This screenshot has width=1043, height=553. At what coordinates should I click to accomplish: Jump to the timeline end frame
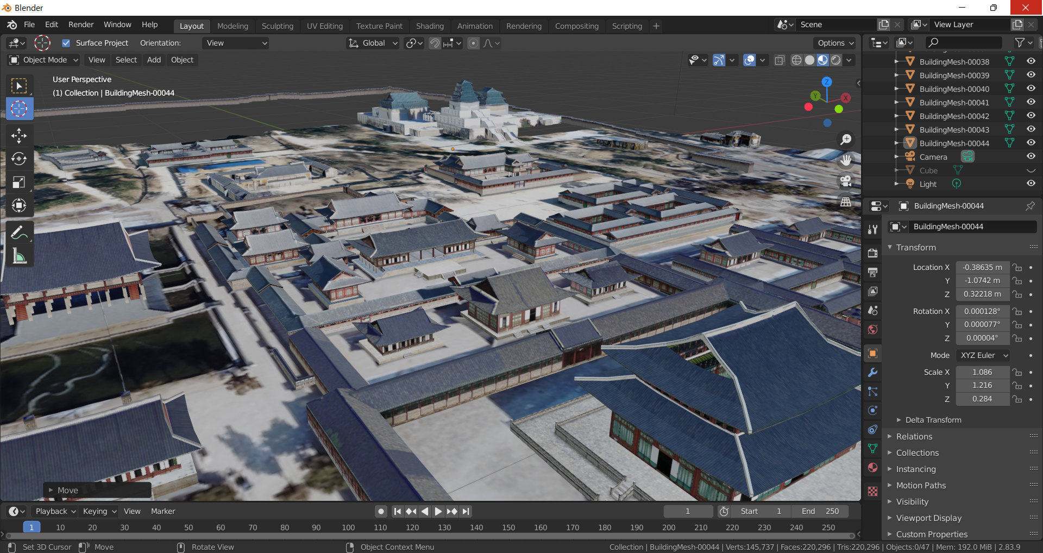pyautogui.click(x=466, y=511)
